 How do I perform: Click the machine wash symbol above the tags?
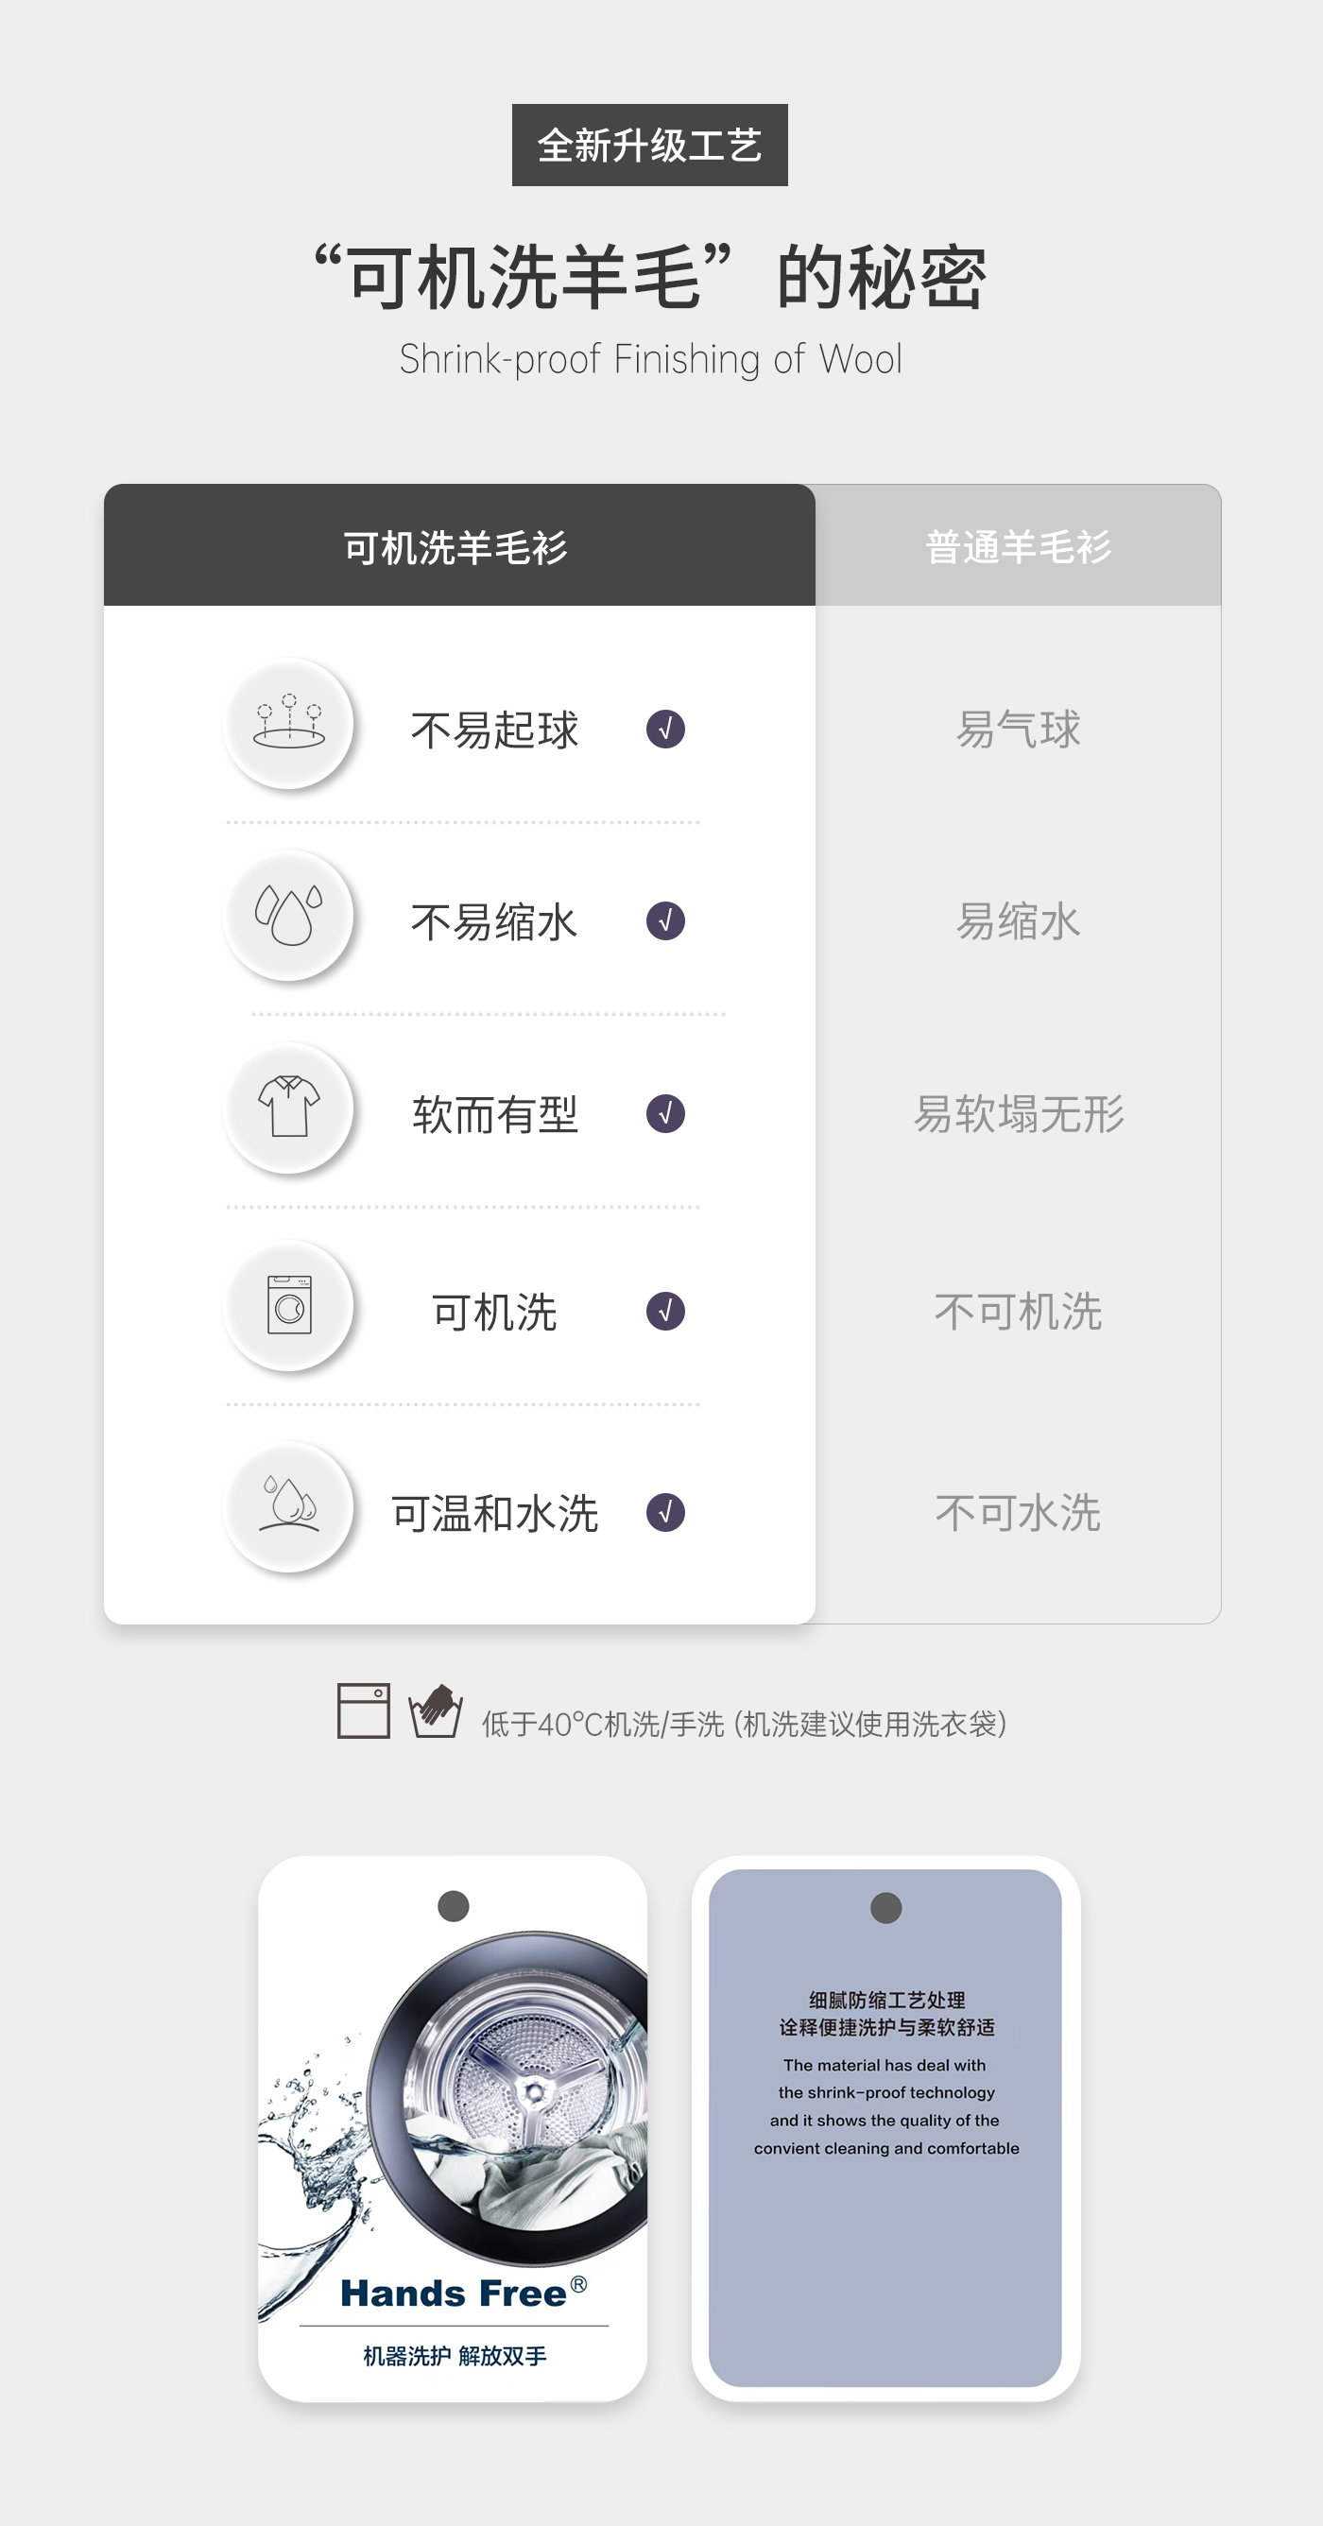363,1711
